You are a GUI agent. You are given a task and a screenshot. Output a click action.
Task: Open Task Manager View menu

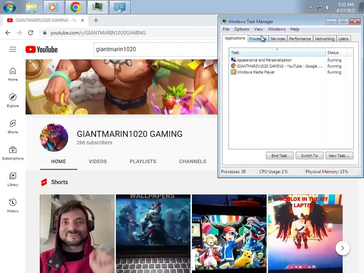[258, 29]
